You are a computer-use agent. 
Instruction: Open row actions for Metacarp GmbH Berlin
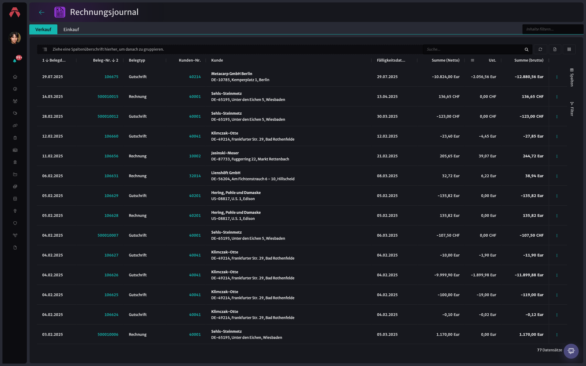coord(557,77)
